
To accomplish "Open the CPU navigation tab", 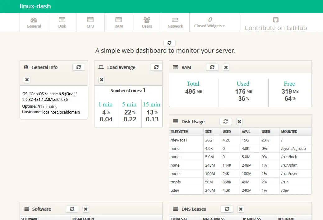I will [x=90, y=23].
